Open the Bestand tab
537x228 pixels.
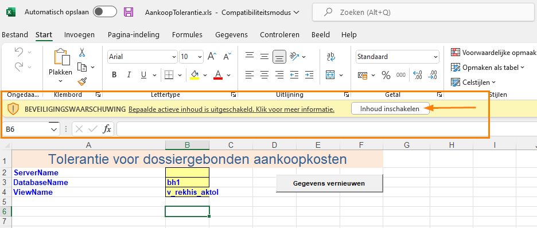[x=15, y=35]
